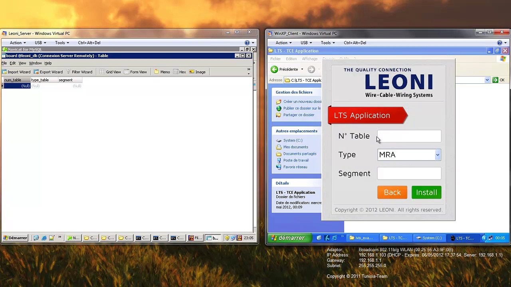Select segment column header
Image resolution: width=511 pixels, height=287 pixels.
pos(69,80)
